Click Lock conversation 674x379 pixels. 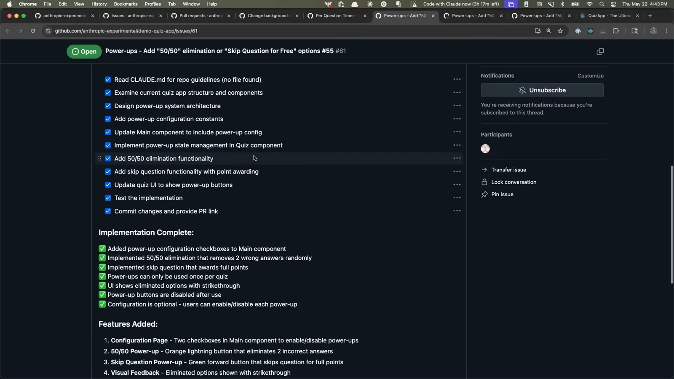(x=514, y=182)
